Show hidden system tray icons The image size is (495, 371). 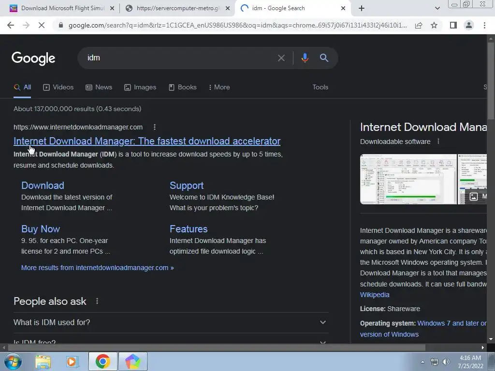coord(422,362)
